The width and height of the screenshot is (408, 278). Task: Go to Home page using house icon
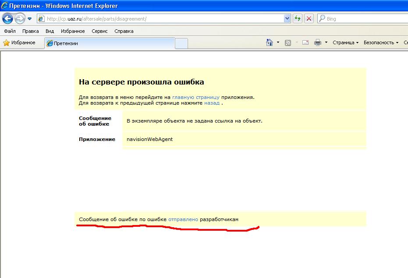pyautogui.click(x=270, y=42)
